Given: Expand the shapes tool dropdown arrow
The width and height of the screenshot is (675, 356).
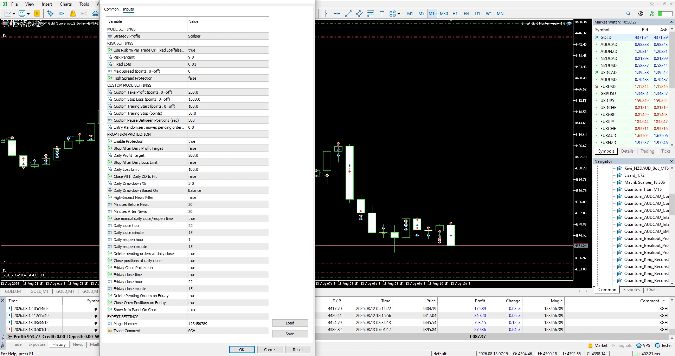Looking at the screenshot, I should 399,14.
